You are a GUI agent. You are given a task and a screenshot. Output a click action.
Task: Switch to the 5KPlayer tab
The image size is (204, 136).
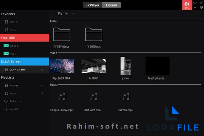92,5
